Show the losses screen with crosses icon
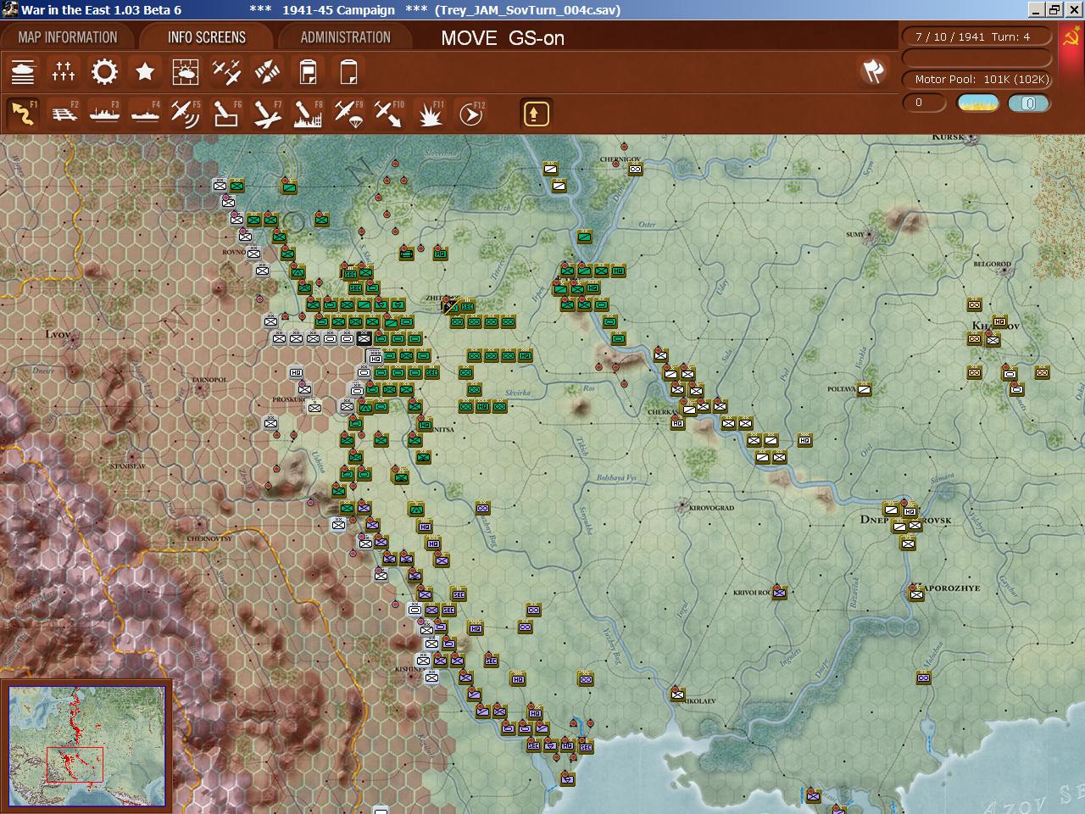1085x814 pixels. [64, 72]
